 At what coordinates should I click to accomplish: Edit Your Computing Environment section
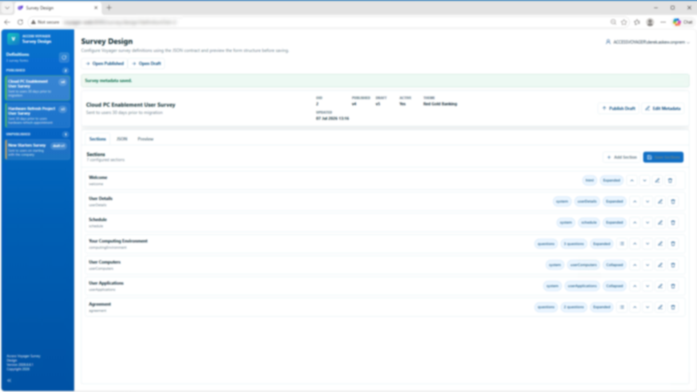click(660, 244)
